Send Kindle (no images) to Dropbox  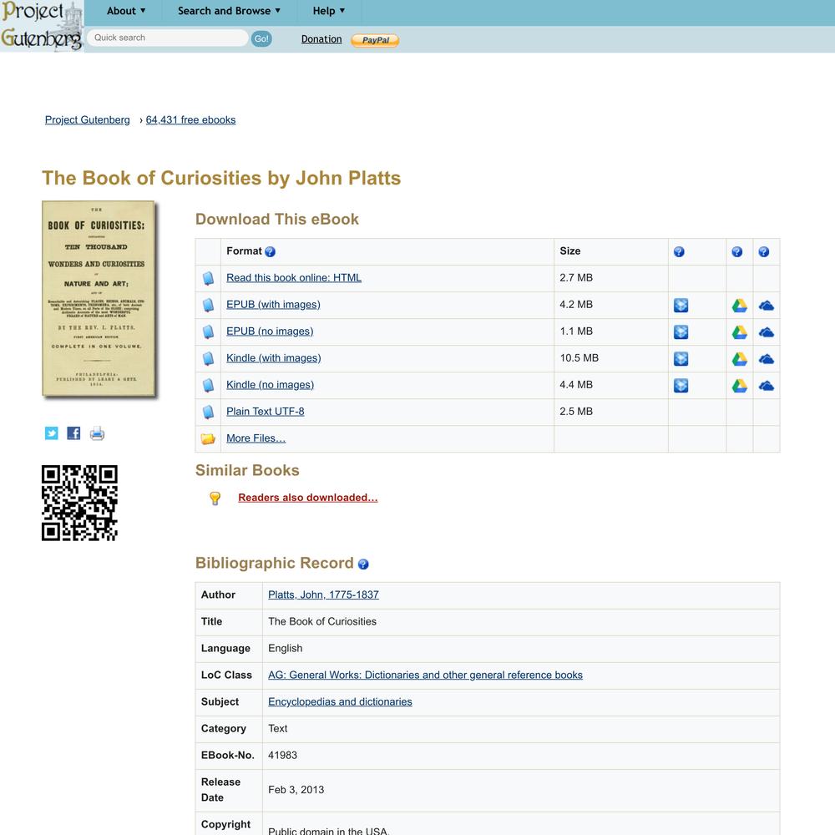coord(681,386)
